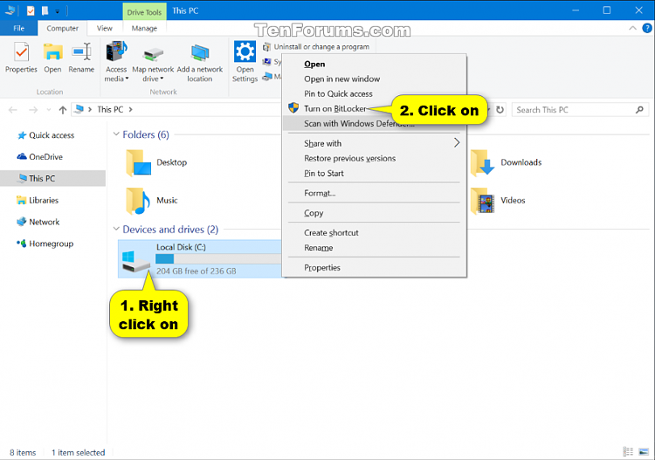Expand the Share with submenu
Image resolution: width=655 pixels, height=460 pixels.
point(375,143)
